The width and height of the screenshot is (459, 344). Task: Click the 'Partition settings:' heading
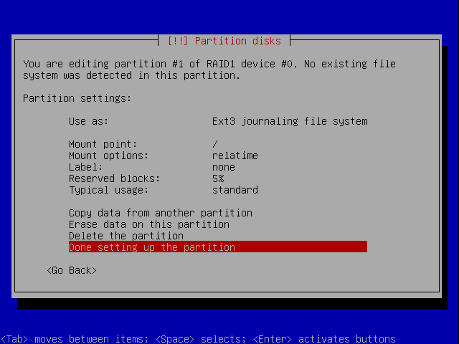pyautogui.click(x=77, y=98)
